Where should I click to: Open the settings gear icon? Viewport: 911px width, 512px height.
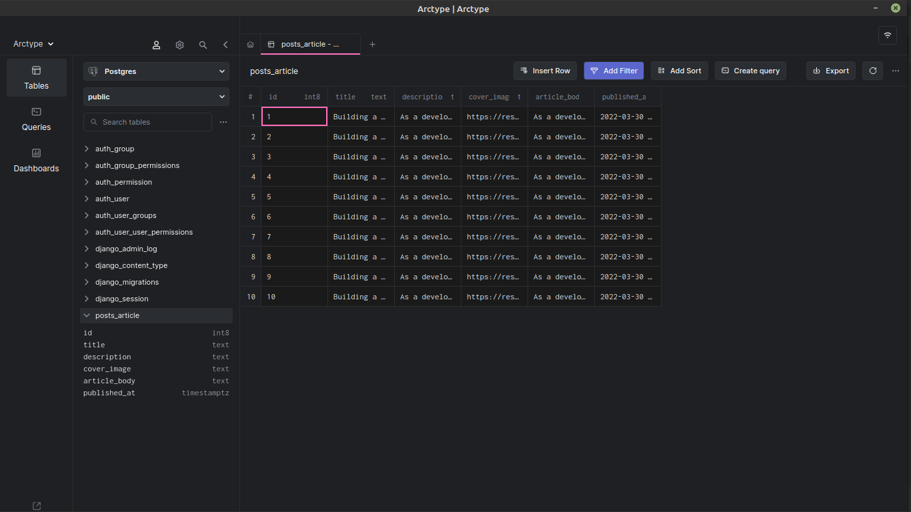179,45
